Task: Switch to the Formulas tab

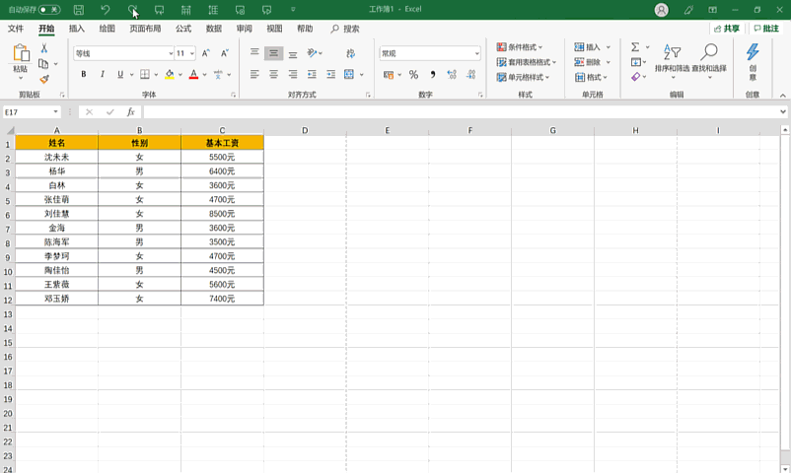Action: pos(183,29)
